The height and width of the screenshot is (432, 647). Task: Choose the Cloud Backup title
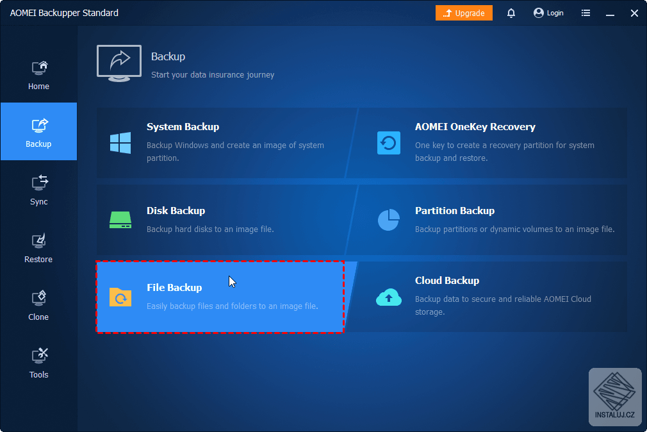pos(447,281)
